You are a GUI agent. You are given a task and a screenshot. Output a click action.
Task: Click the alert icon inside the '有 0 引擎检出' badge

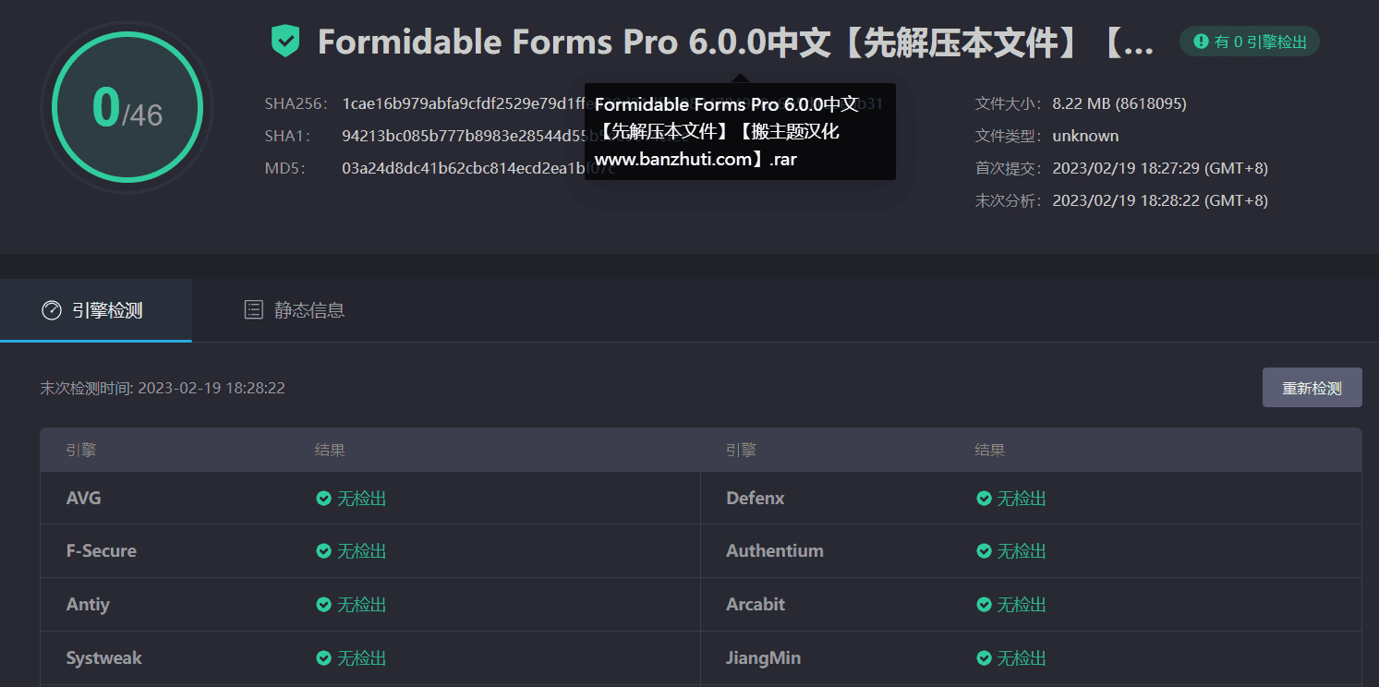[x=1201, y=42]
